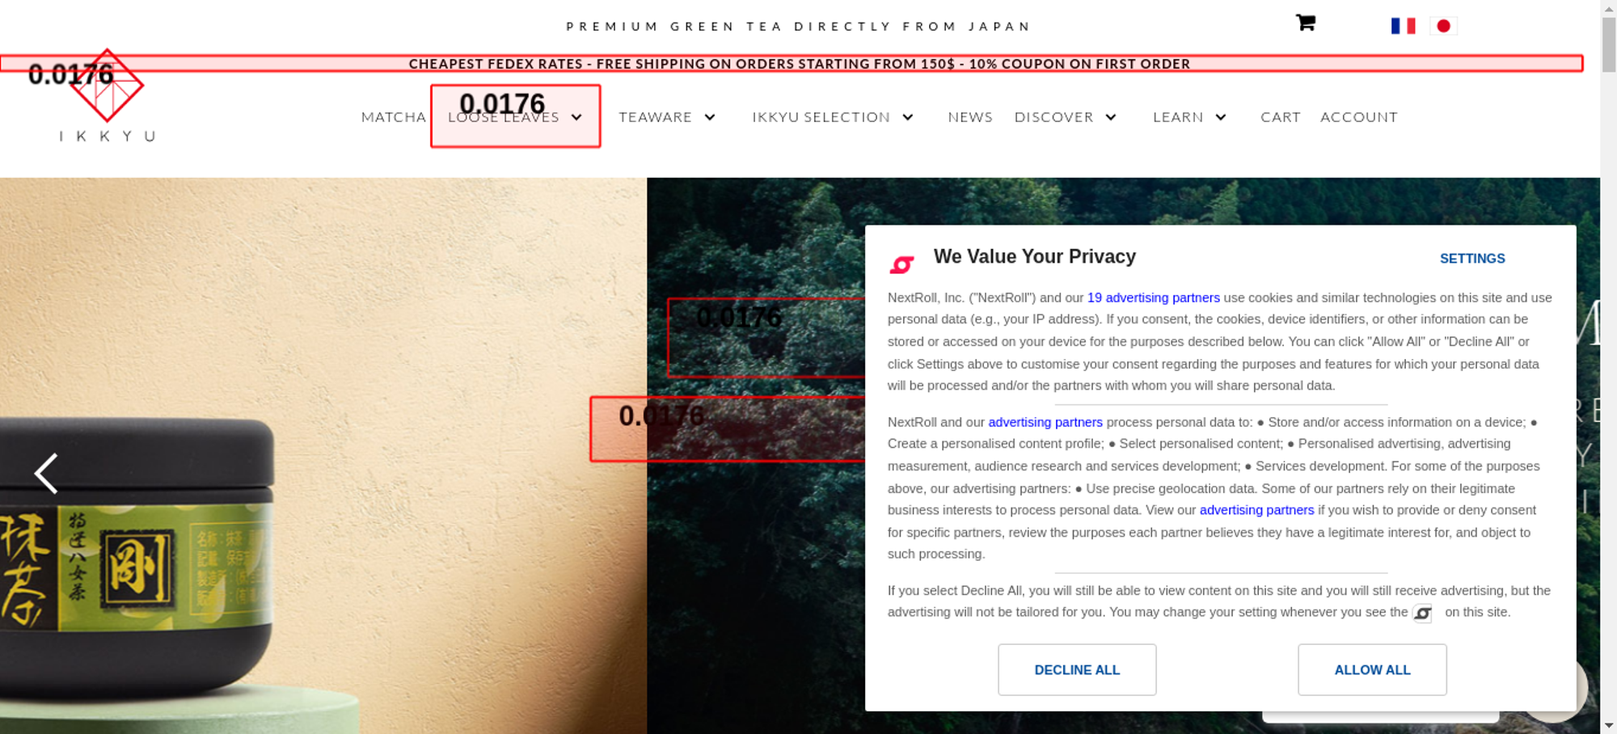Click the Allow All button
Screen dimensions: 1617x734
coord(1372,669)
